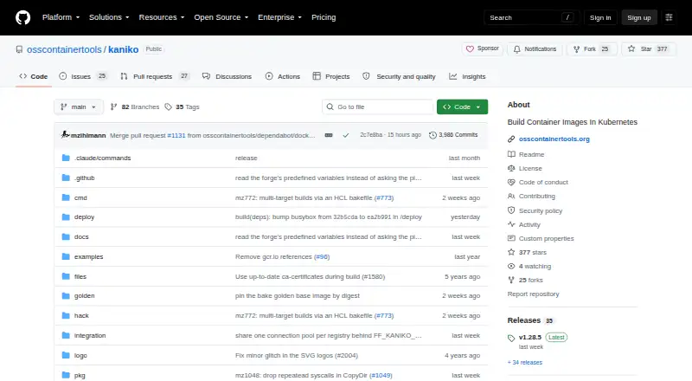
Task: Open Security policy in About sidebar
Action: pos(535,210)
